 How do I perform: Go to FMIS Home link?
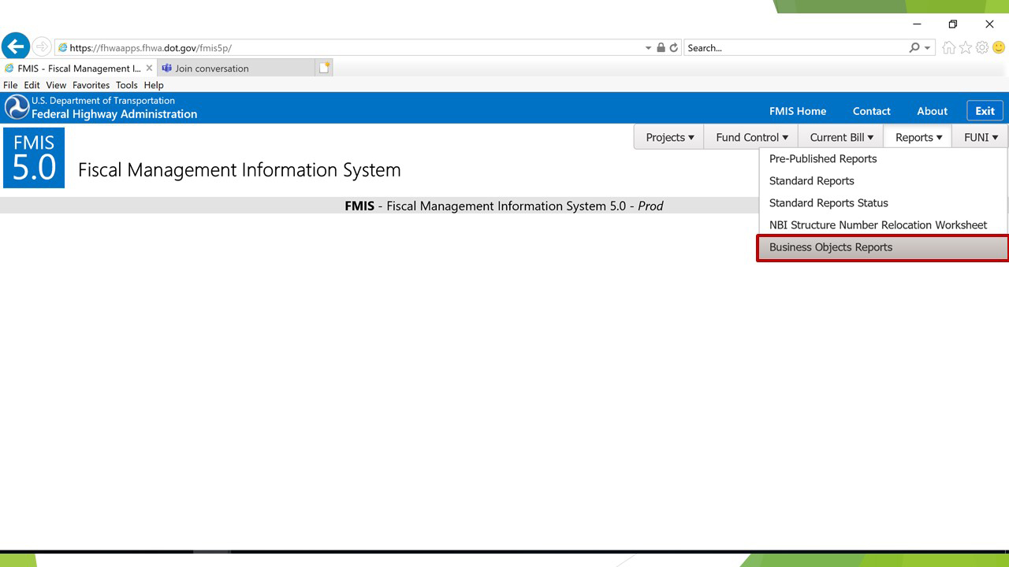click(798, 111)
